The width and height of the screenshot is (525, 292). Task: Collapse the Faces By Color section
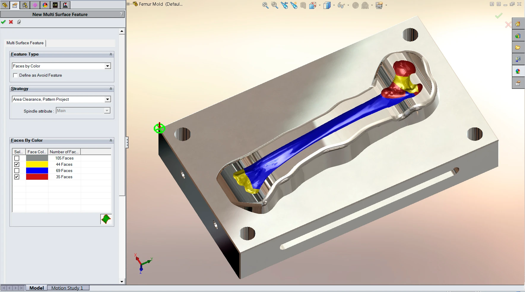point(111,141)
